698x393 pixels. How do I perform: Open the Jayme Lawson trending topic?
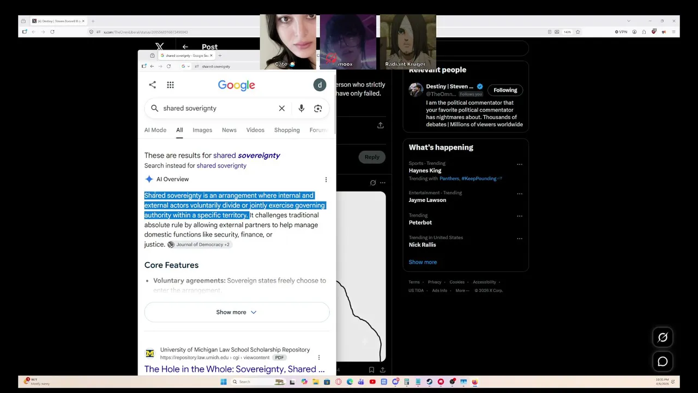coord(428,200)
